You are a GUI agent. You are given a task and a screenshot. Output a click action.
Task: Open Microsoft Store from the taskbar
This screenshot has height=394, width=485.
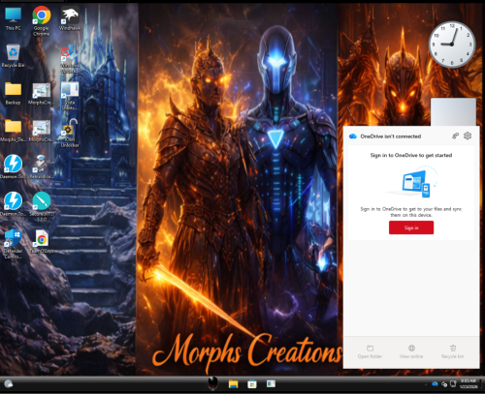(x=252, y=384)
